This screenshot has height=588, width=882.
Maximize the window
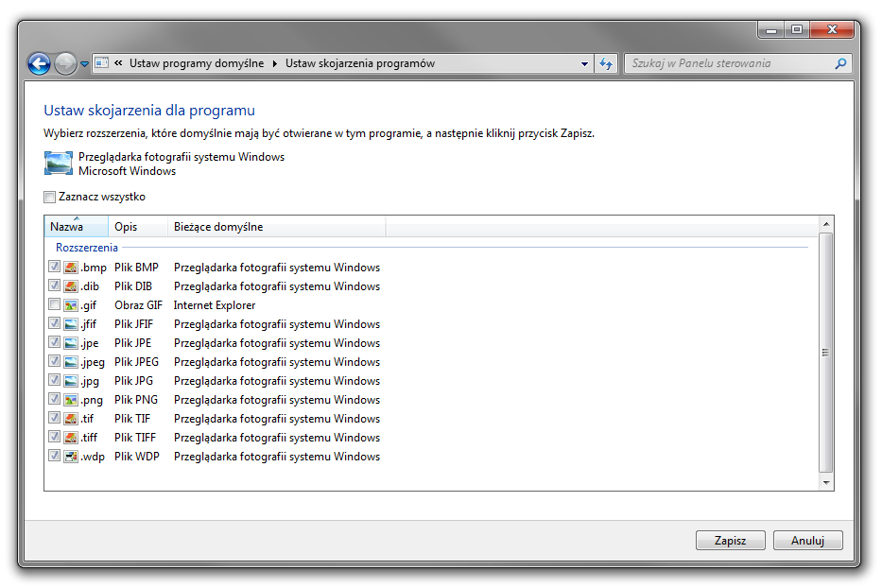coord(797,30)
